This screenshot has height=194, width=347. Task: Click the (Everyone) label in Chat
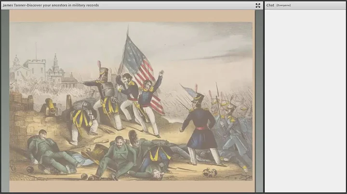283,5
